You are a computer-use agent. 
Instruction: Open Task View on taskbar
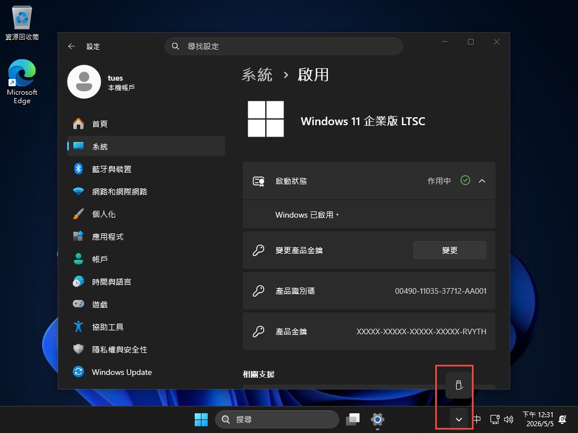pos(353,419)
